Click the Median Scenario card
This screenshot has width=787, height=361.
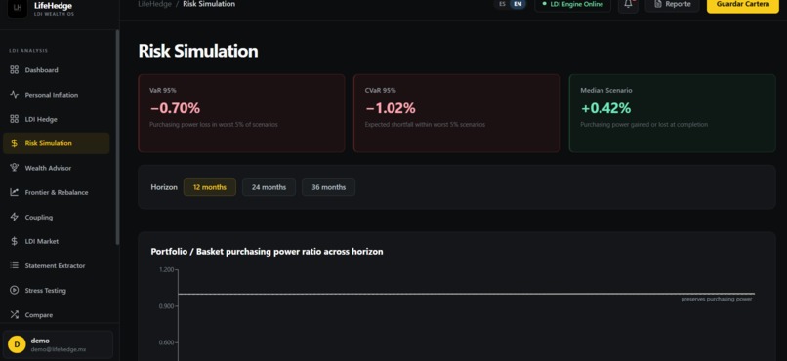pyautogui.click(x=672, y=113)
